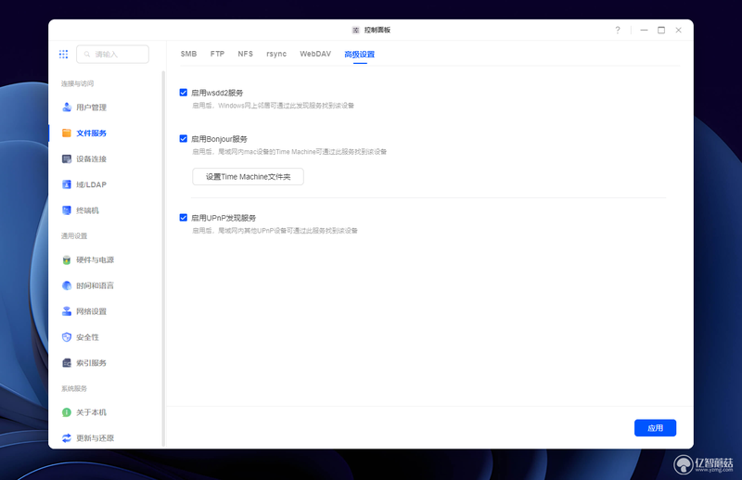Viewport: 742px width, 480px height.
Task: Click the sidebar vertical scrollbar
Action: coord(163,259)
